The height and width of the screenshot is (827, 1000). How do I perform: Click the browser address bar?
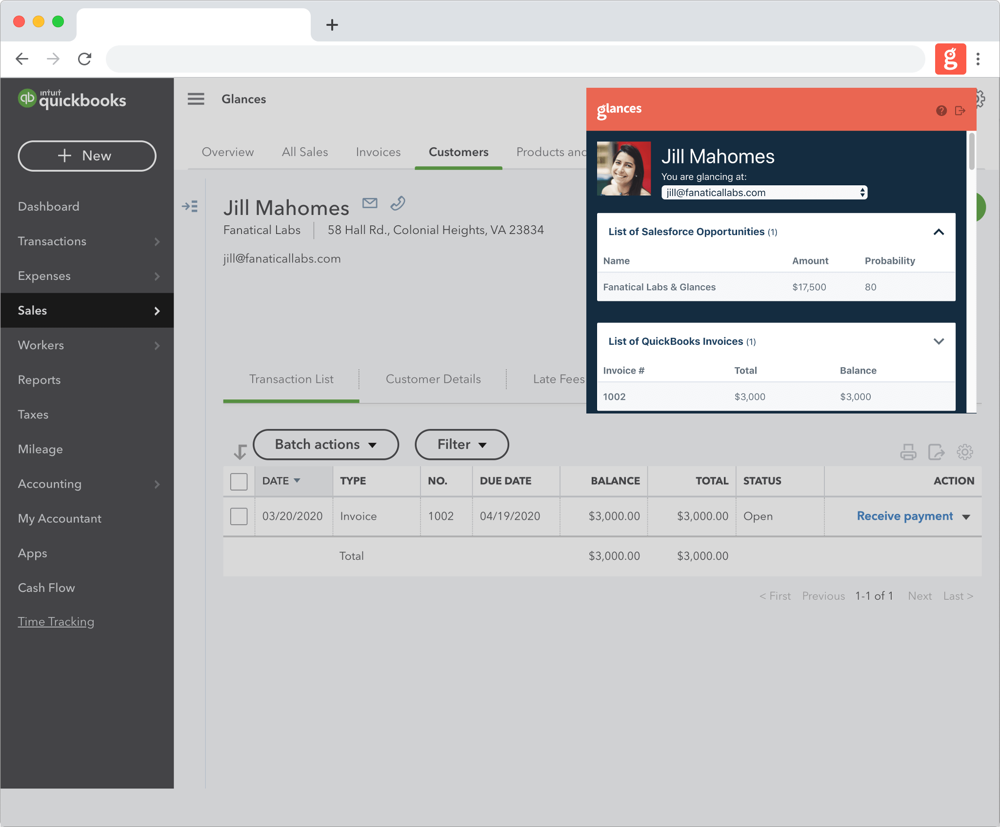(515, 59)
